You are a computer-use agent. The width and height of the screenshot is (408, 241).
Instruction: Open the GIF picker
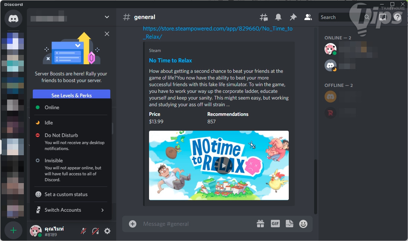click(275, 224)
